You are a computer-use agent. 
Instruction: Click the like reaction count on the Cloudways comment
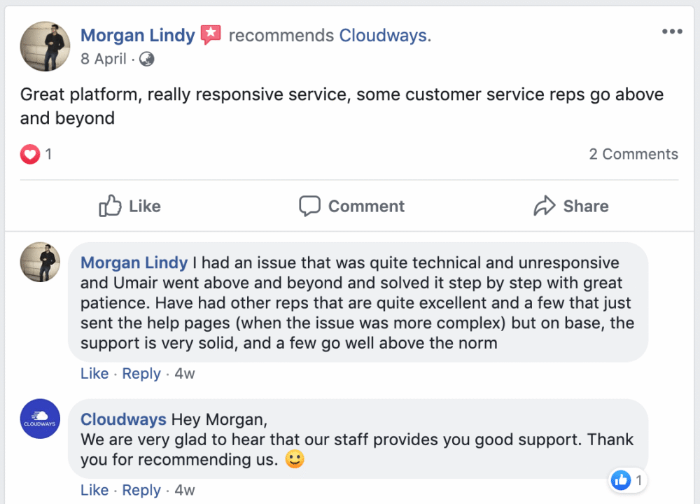(629, 480)
